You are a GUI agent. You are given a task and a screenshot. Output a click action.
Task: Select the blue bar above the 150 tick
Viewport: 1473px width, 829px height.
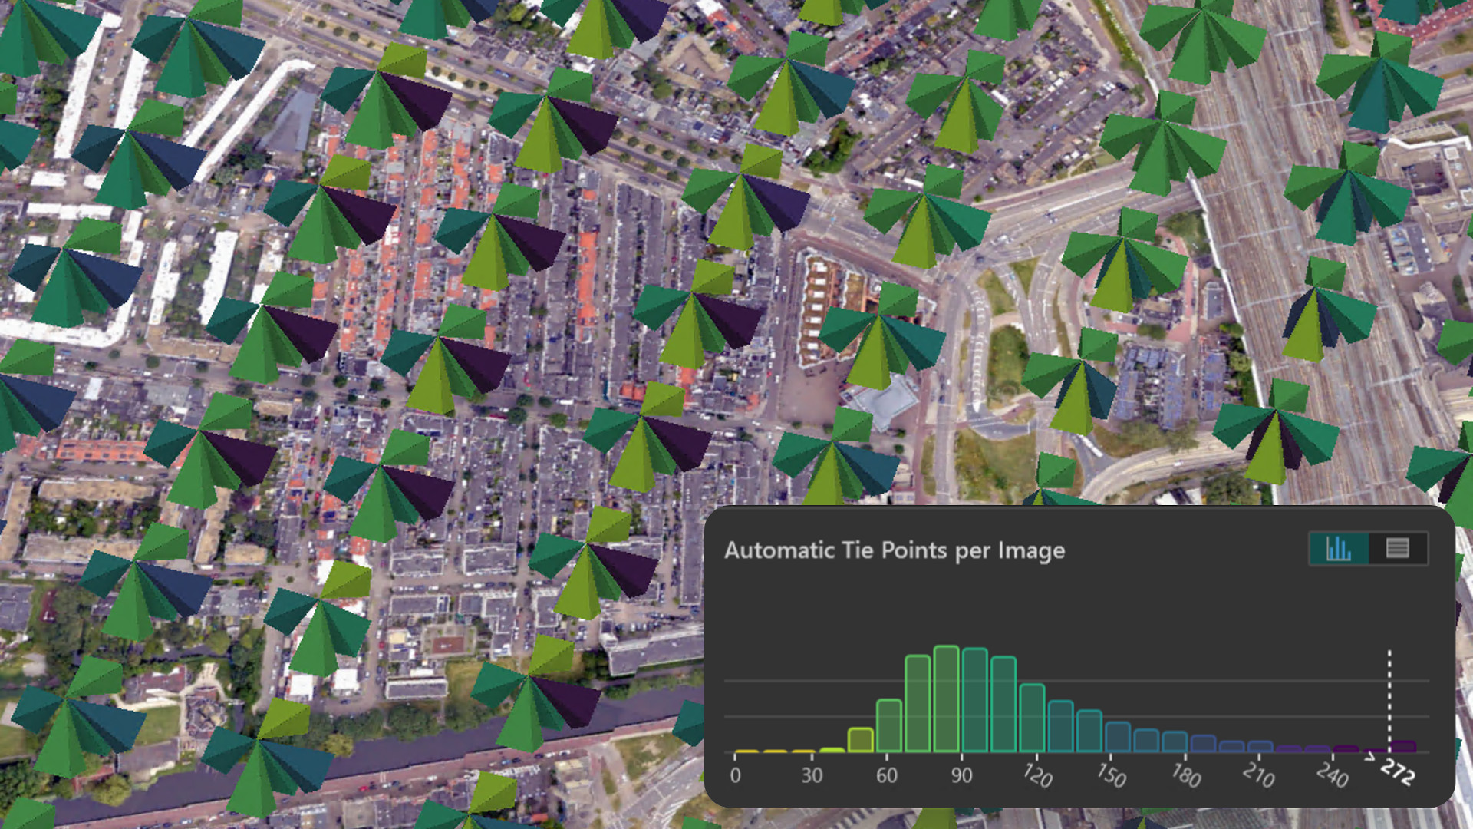click(1117, 737)
